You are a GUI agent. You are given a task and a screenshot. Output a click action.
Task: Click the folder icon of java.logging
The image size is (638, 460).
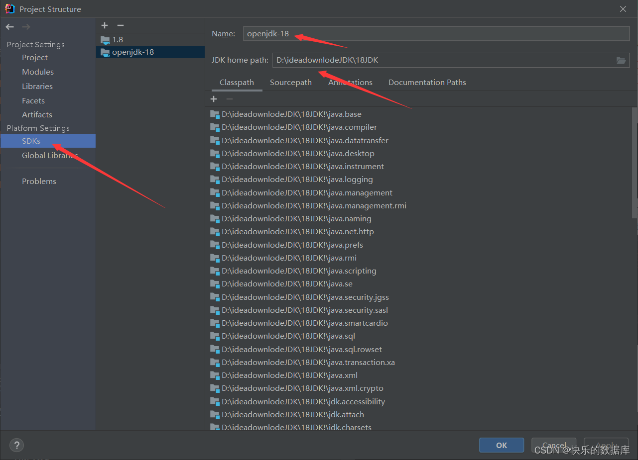click(215, 180)
